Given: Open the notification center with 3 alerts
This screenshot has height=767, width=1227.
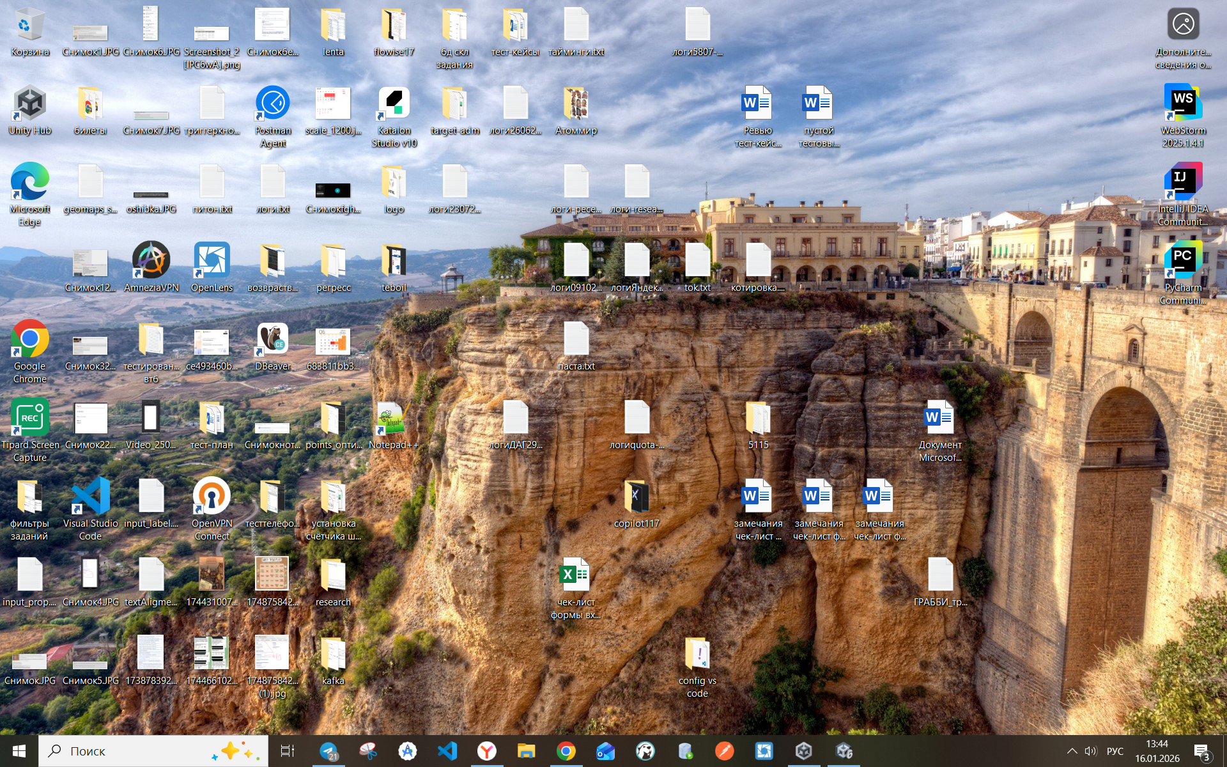Looking at the screenshot, I should point(1201,751).
